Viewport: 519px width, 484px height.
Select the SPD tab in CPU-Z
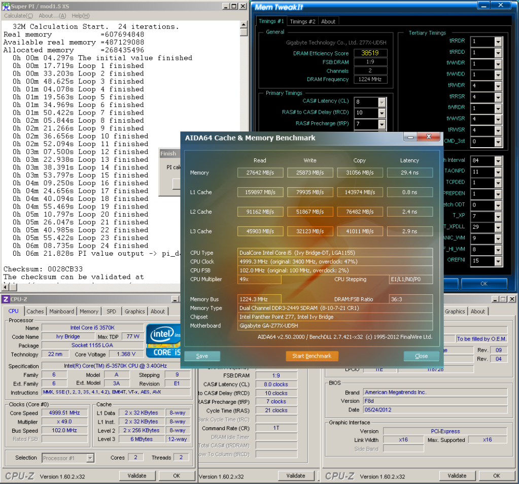[111, 312]
